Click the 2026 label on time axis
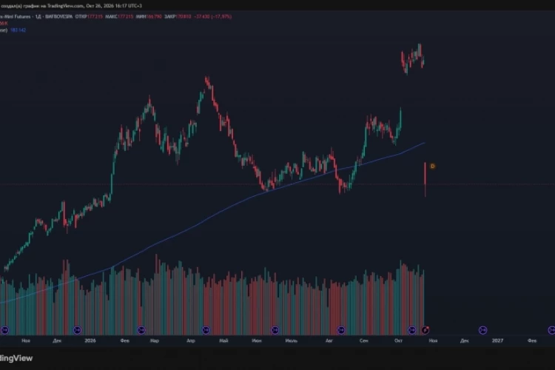 (90, 340)
